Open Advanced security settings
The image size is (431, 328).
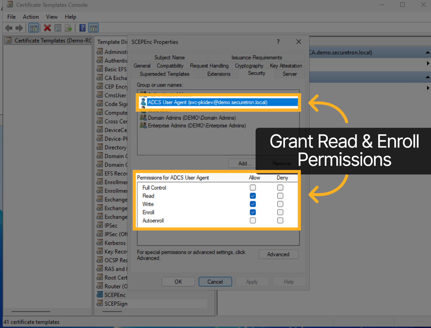pyautogui.click(x=278, y=254)
